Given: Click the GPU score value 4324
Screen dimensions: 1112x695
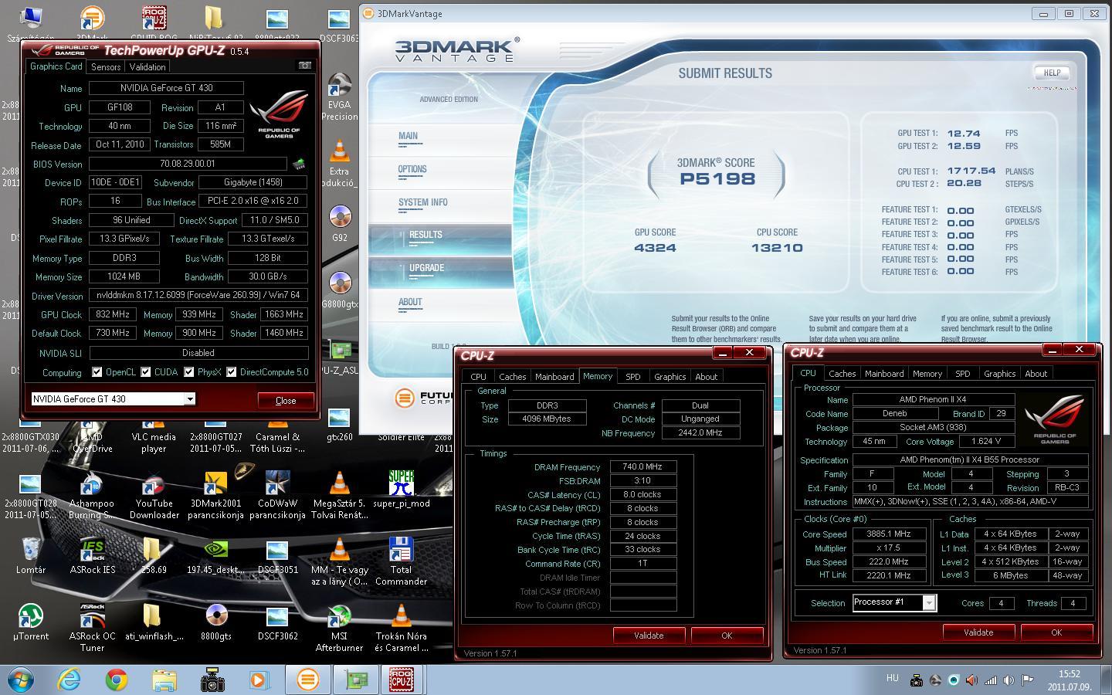Looking at the screenshot, I should [655, 248].
